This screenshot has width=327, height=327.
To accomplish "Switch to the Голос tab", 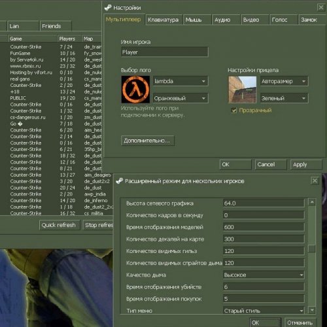I will (x=283, y=20).
